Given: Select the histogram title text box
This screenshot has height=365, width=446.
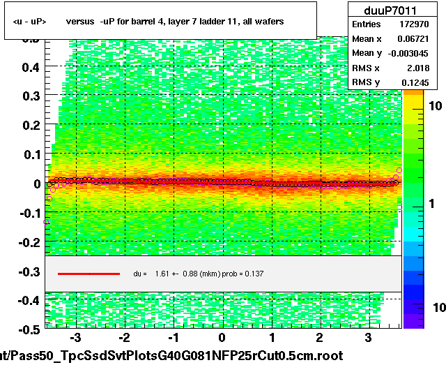Looking at the screenshot, I should click(x=160, y=20).
